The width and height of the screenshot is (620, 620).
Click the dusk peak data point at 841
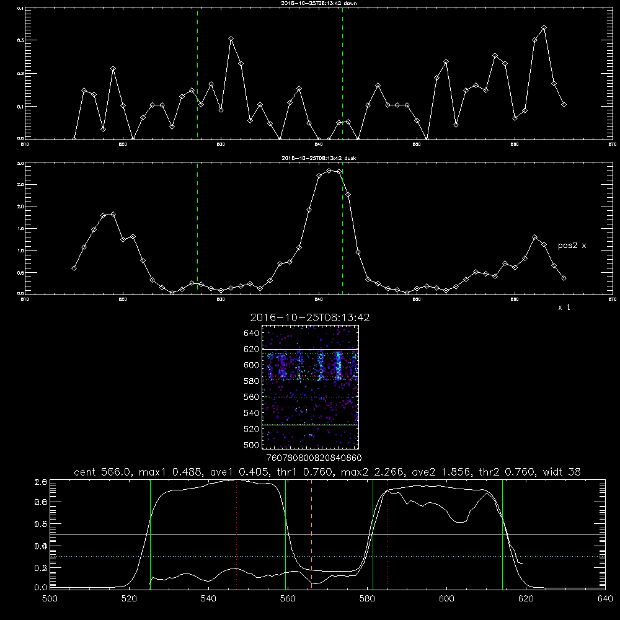329,171
